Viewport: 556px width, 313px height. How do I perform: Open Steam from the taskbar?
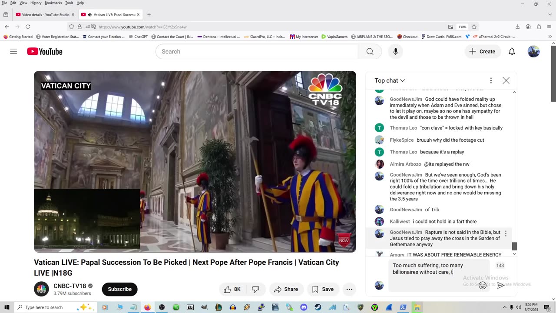coord(318,307)
